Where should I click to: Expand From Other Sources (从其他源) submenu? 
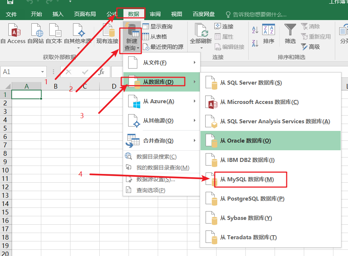(x=161, y=121)
